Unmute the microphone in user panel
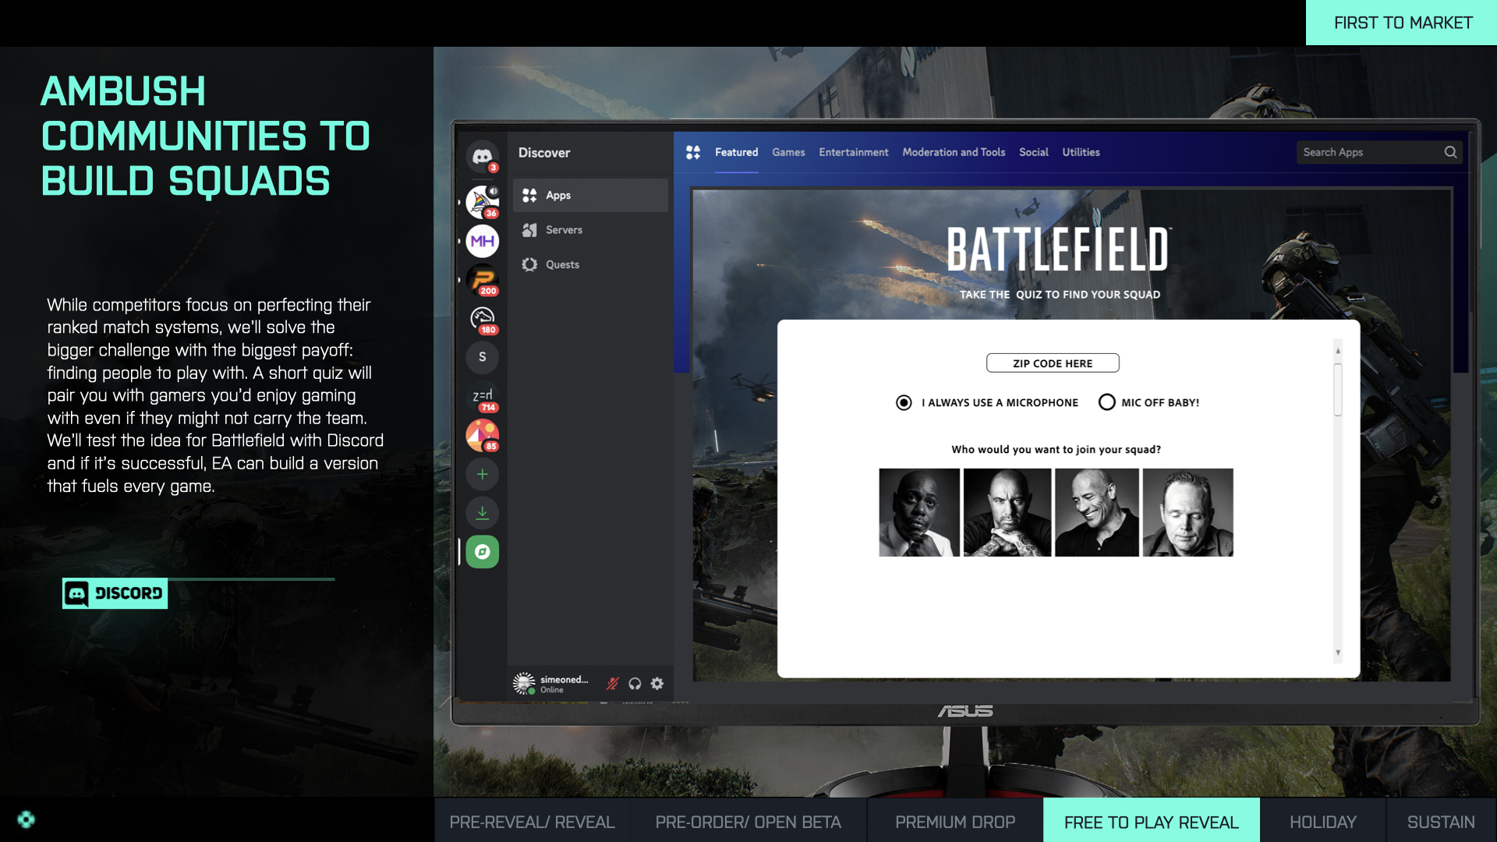This screenshot has height=842, width=1497. click(613, 684)
